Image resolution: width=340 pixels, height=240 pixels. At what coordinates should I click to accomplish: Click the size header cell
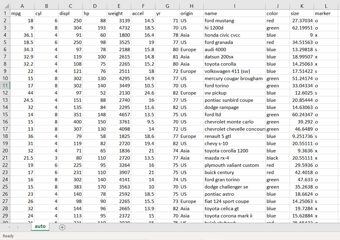[x=302, y=13]
